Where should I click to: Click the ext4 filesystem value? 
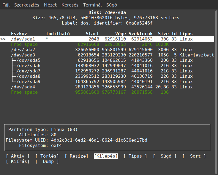pyautogui.click(x=56, y=145)
